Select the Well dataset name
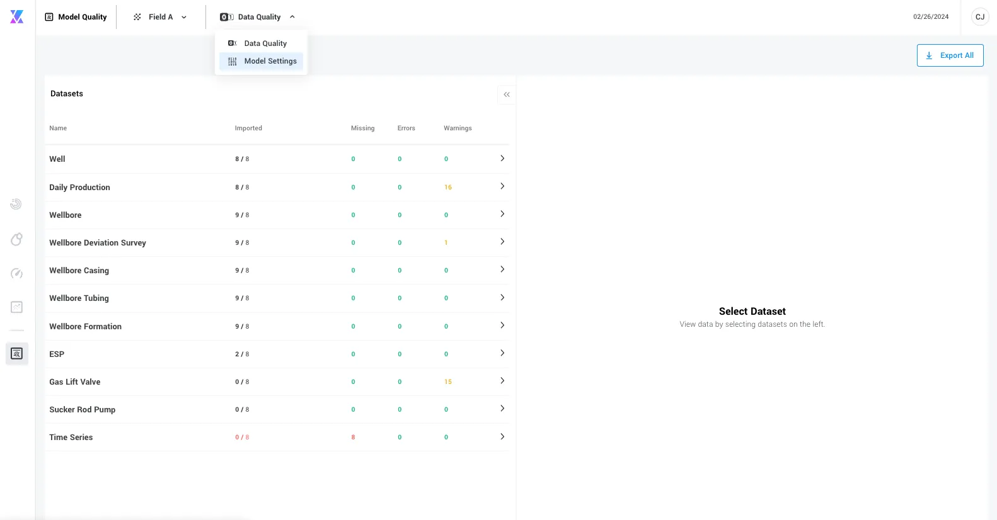The image size is (997, 520). [x=57, y=159]
